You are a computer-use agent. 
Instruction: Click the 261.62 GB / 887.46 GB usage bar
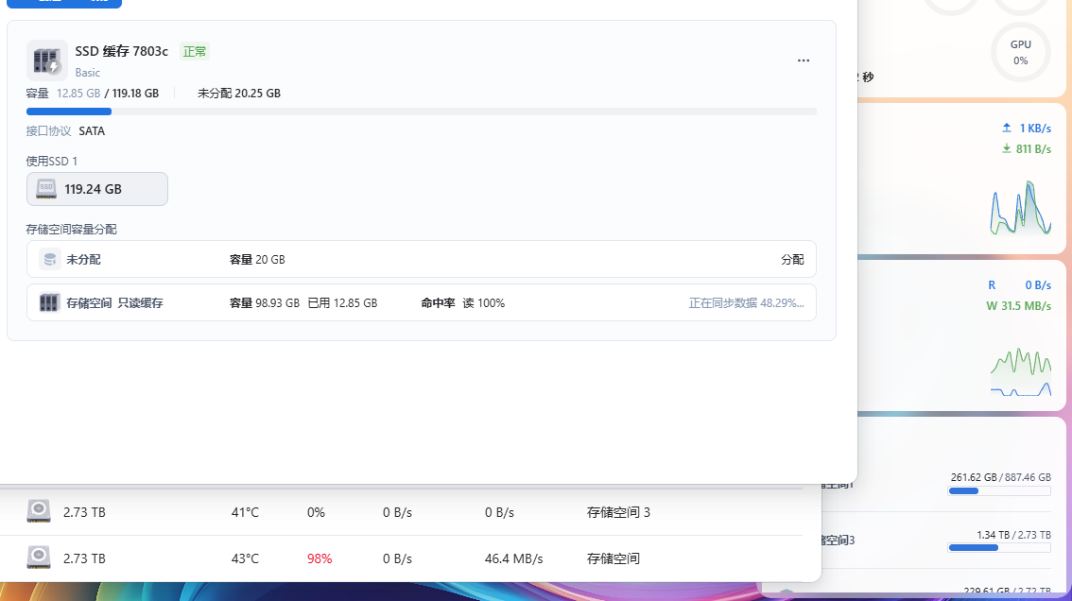click(999, 491)
